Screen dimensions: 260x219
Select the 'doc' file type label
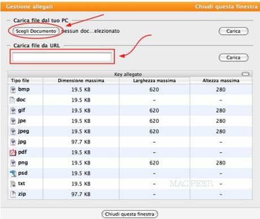coord(21,100)
